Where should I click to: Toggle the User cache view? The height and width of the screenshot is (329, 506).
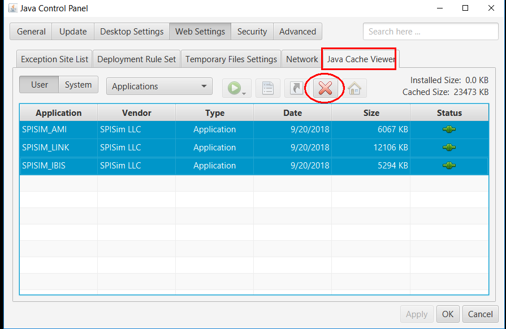[39, 85]
